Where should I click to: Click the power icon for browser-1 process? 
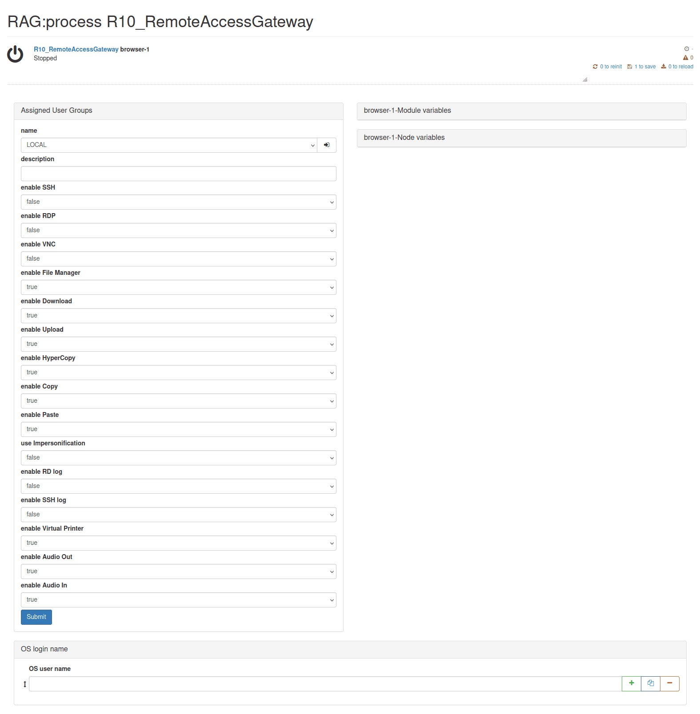(x=15, y=54)
